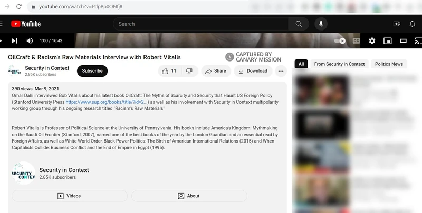This screenshot has height=213, width=422.
Task: Open player settings gear
Action: pos(372,41)
